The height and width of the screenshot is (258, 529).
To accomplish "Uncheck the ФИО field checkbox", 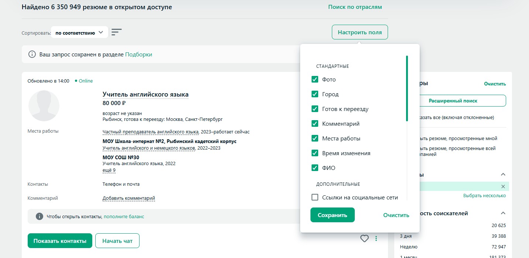I will [x=315, y=168].
